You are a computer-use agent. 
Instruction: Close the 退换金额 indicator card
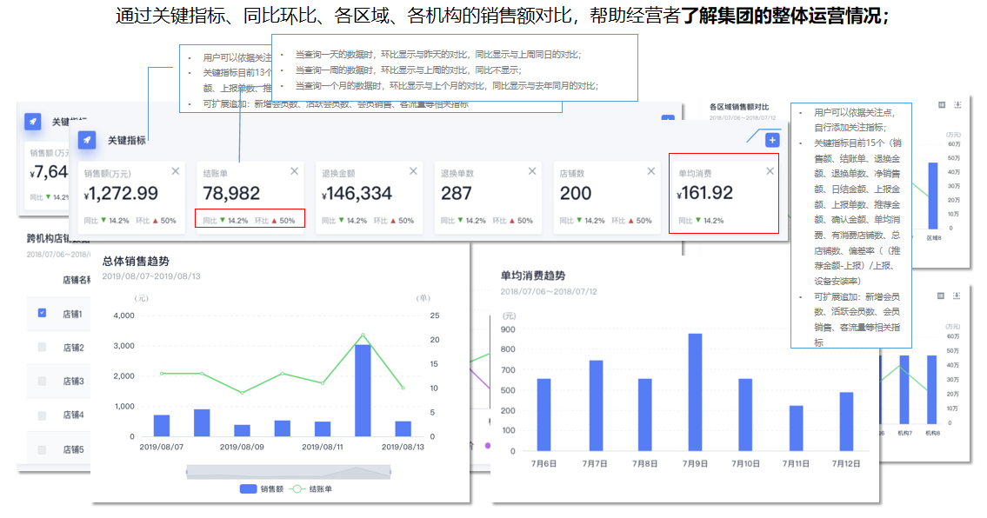point(413,171)
